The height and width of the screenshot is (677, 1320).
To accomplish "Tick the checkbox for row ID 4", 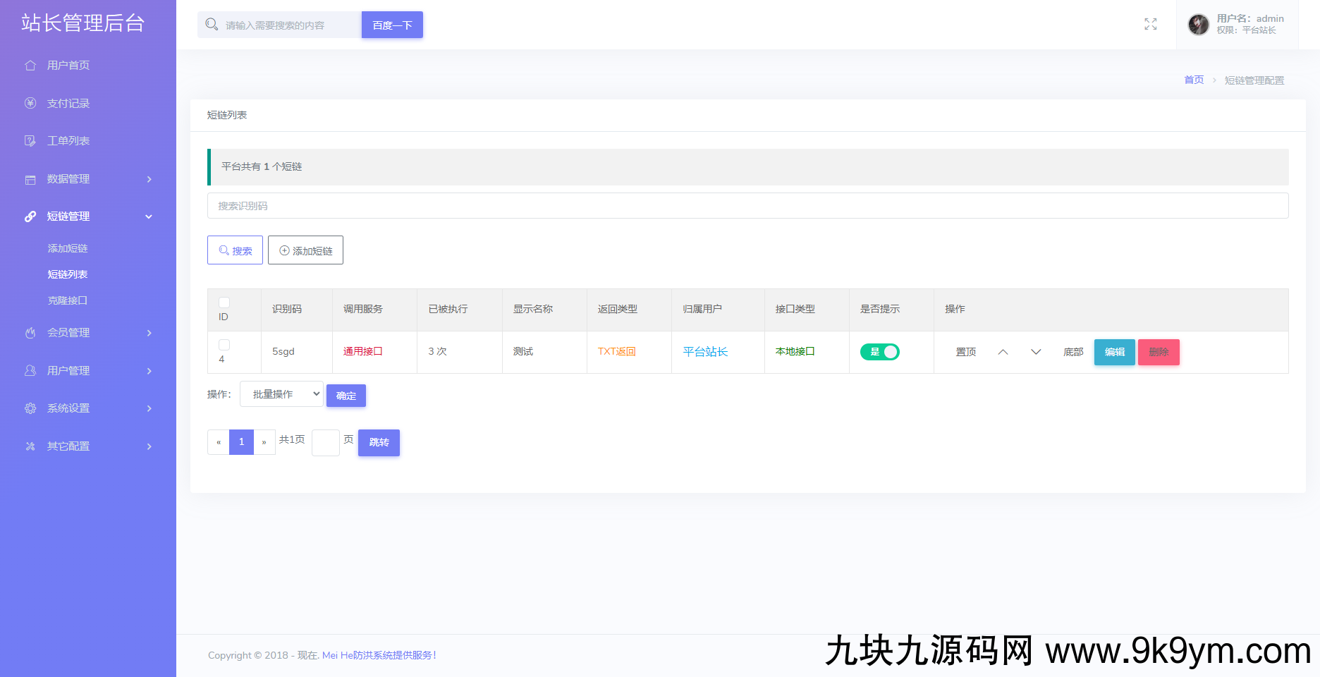I will pyautogui.click(x=224, y=345).
